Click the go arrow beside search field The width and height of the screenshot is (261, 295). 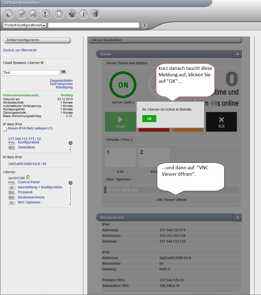144,26
